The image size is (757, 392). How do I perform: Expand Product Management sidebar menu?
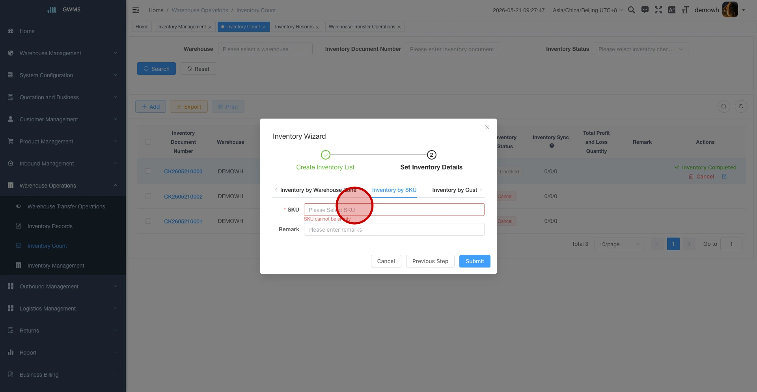[x=63, y=141]
